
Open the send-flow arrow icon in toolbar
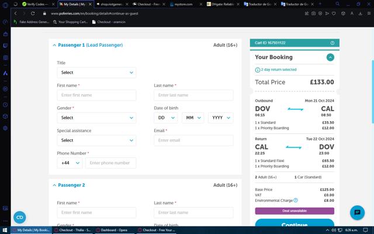pyautogui.click(x=327, y=13)
